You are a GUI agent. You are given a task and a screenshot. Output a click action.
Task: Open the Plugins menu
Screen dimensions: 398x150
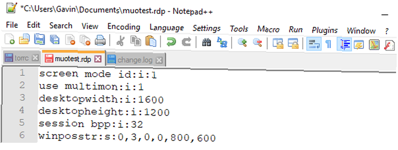325,30
